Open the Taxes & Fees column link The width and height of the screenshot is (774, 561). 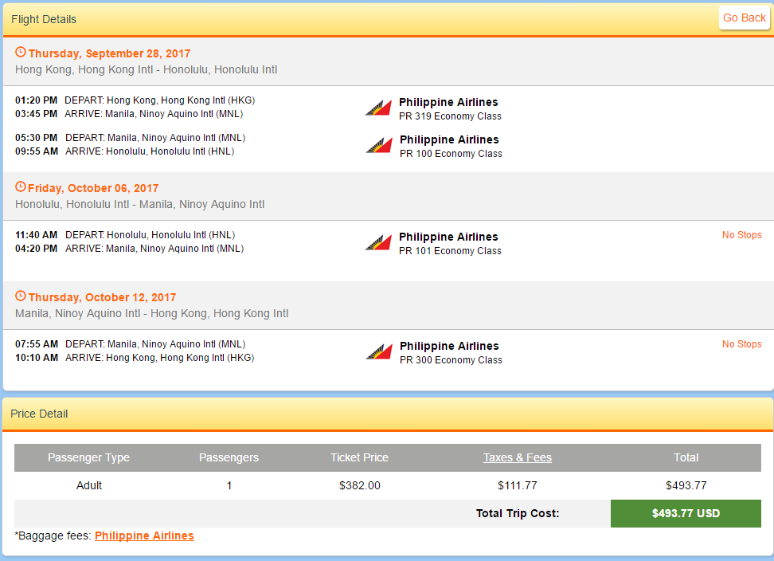coord(518,457)
